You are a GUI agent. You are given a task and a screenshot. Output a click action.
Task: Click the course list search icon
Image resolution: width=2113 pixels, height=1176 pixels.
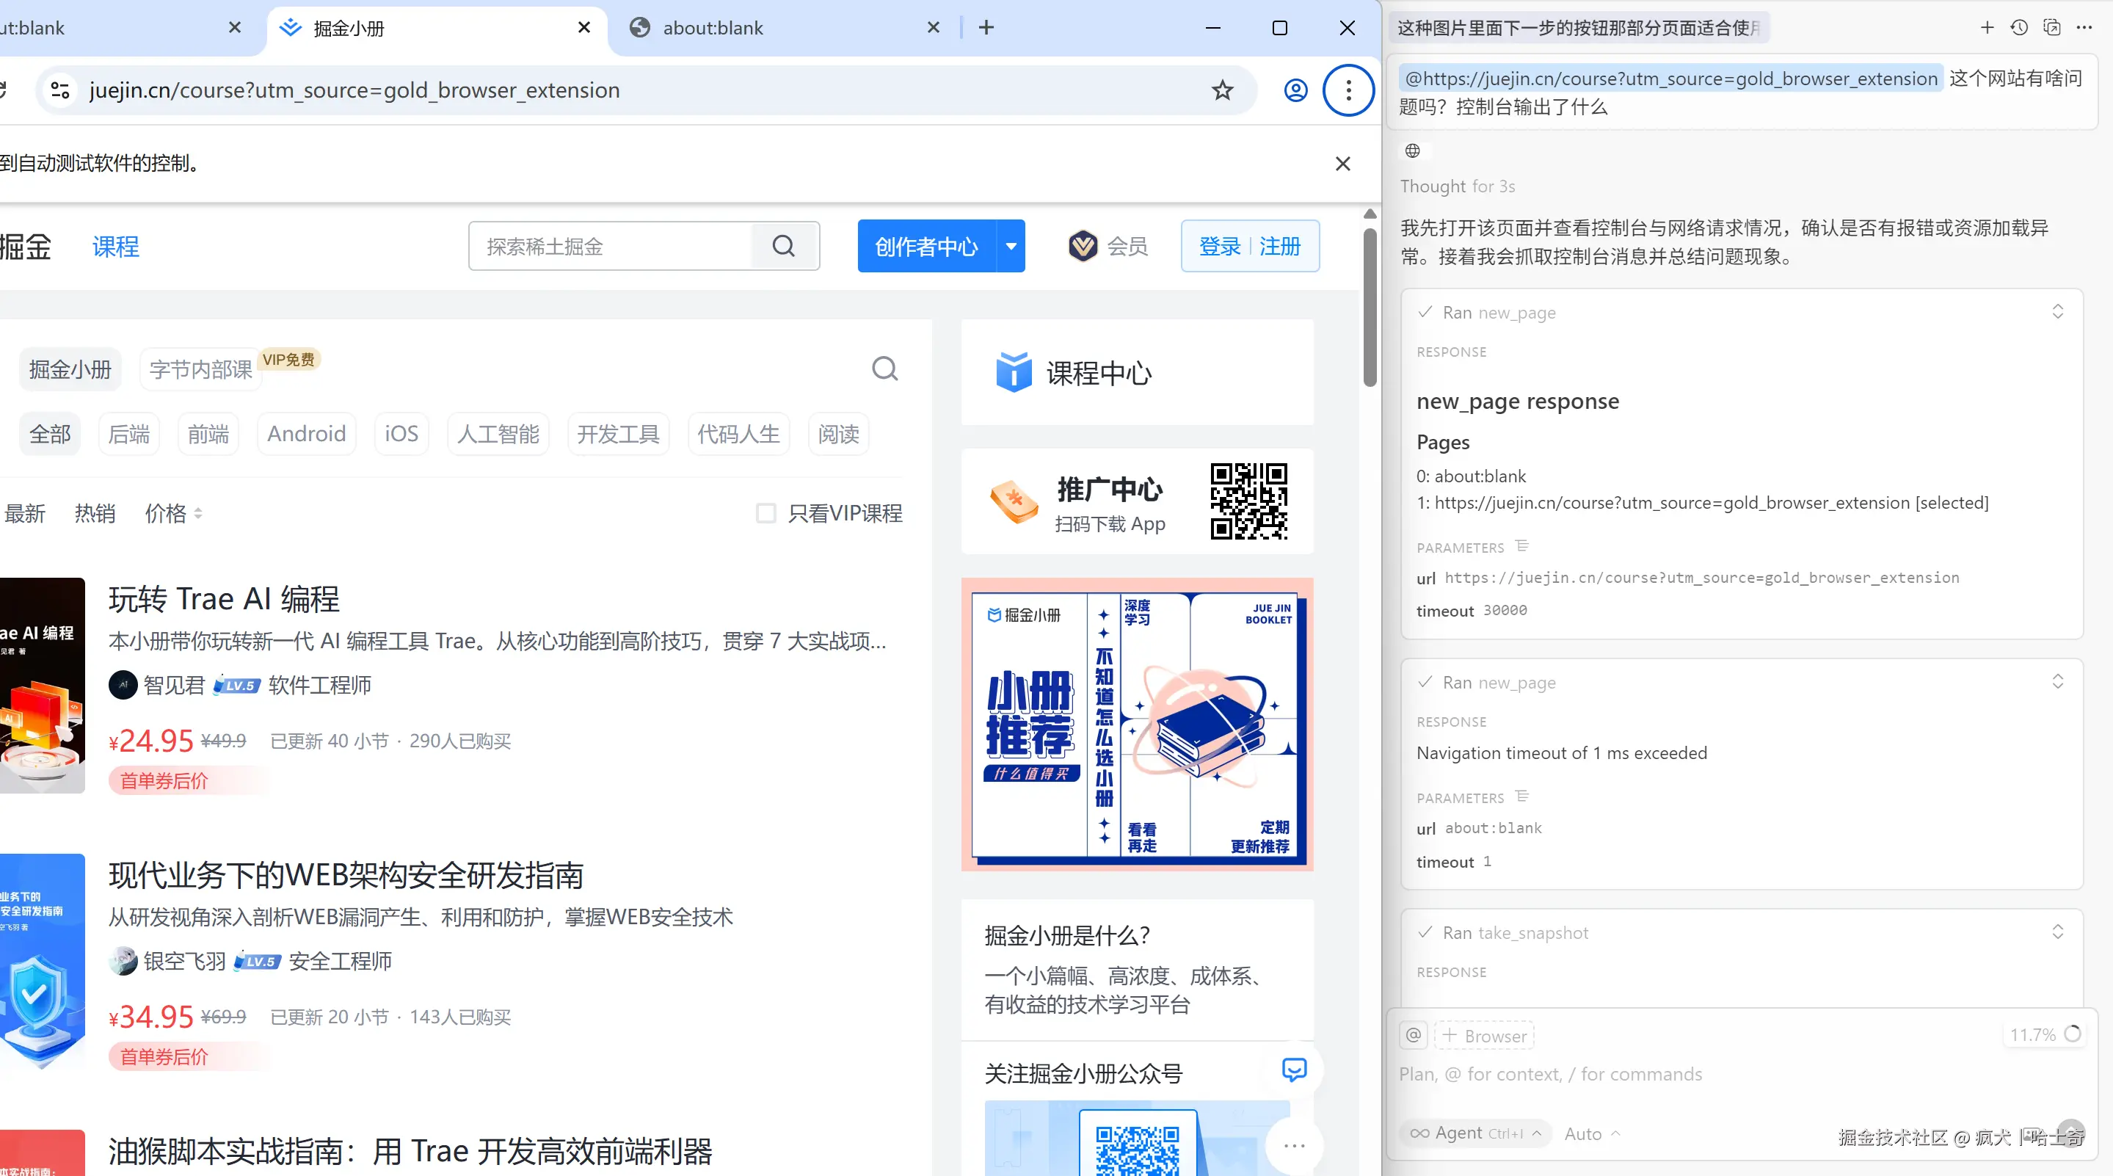pos(884,369)
